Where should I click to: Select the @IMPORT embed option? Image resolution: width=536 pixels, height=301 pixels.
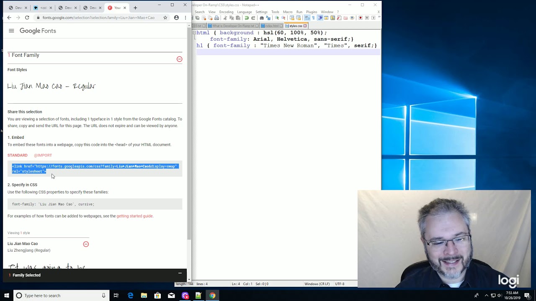(x=43, y=155)
